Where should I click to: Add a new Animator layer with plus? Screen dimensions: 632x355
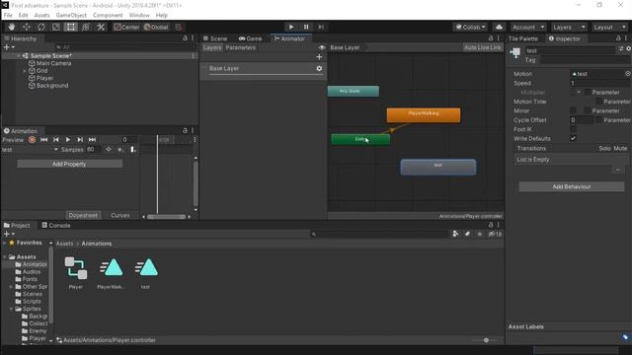[319, 57]
